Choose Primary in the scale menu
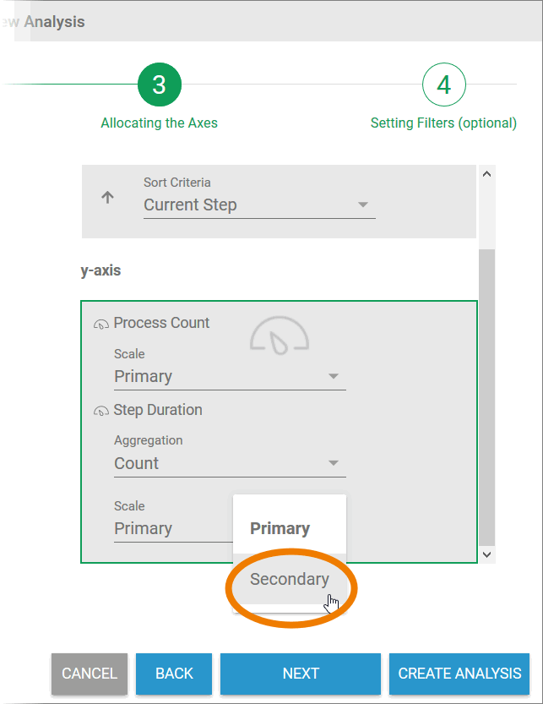 pos(280,529)
